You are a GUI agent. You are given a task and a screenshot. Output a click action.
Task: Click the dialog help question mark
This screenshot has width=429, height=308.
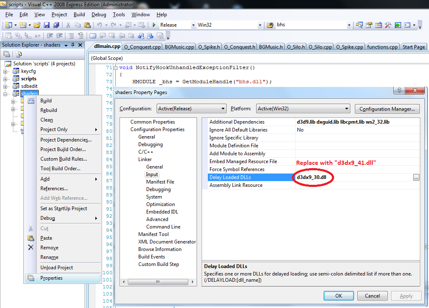[399, 91]
